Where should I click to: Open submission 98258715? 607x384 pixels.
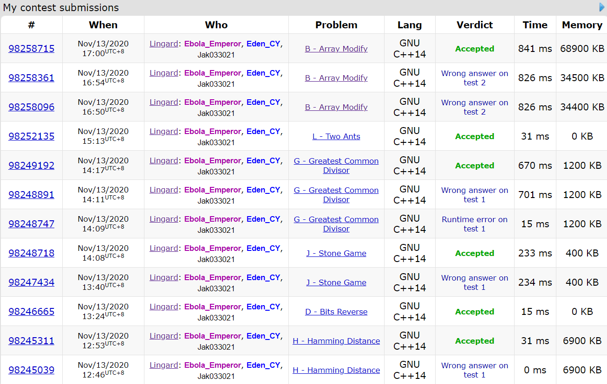click(x=31, y=49)
